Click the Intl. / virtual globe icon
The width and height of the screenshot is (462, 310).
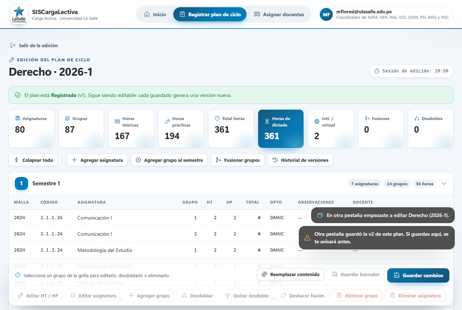click(317, 121)
